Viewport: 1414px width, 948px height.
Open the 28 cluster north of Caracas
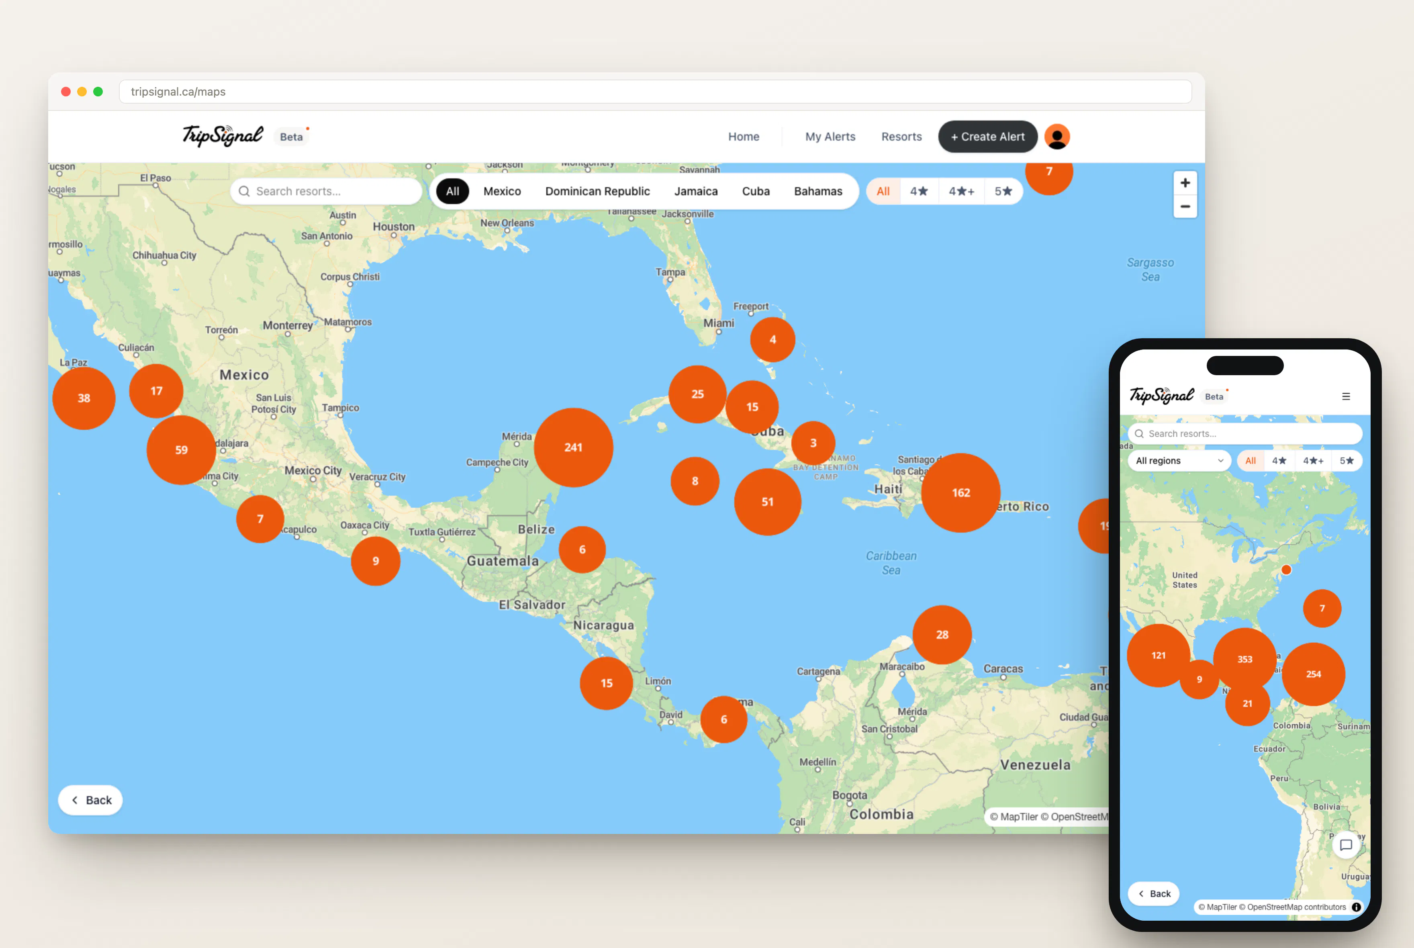point(942,634)
